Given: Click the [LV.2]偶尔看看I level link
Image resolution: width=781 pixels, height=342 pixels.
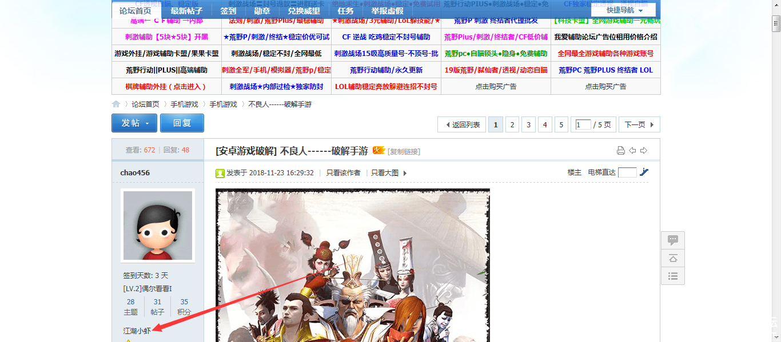Looking at the screenshot, I should pyautogui.click(x=148, y=289).
